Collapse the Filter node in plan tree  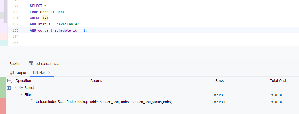pos(21,95)
